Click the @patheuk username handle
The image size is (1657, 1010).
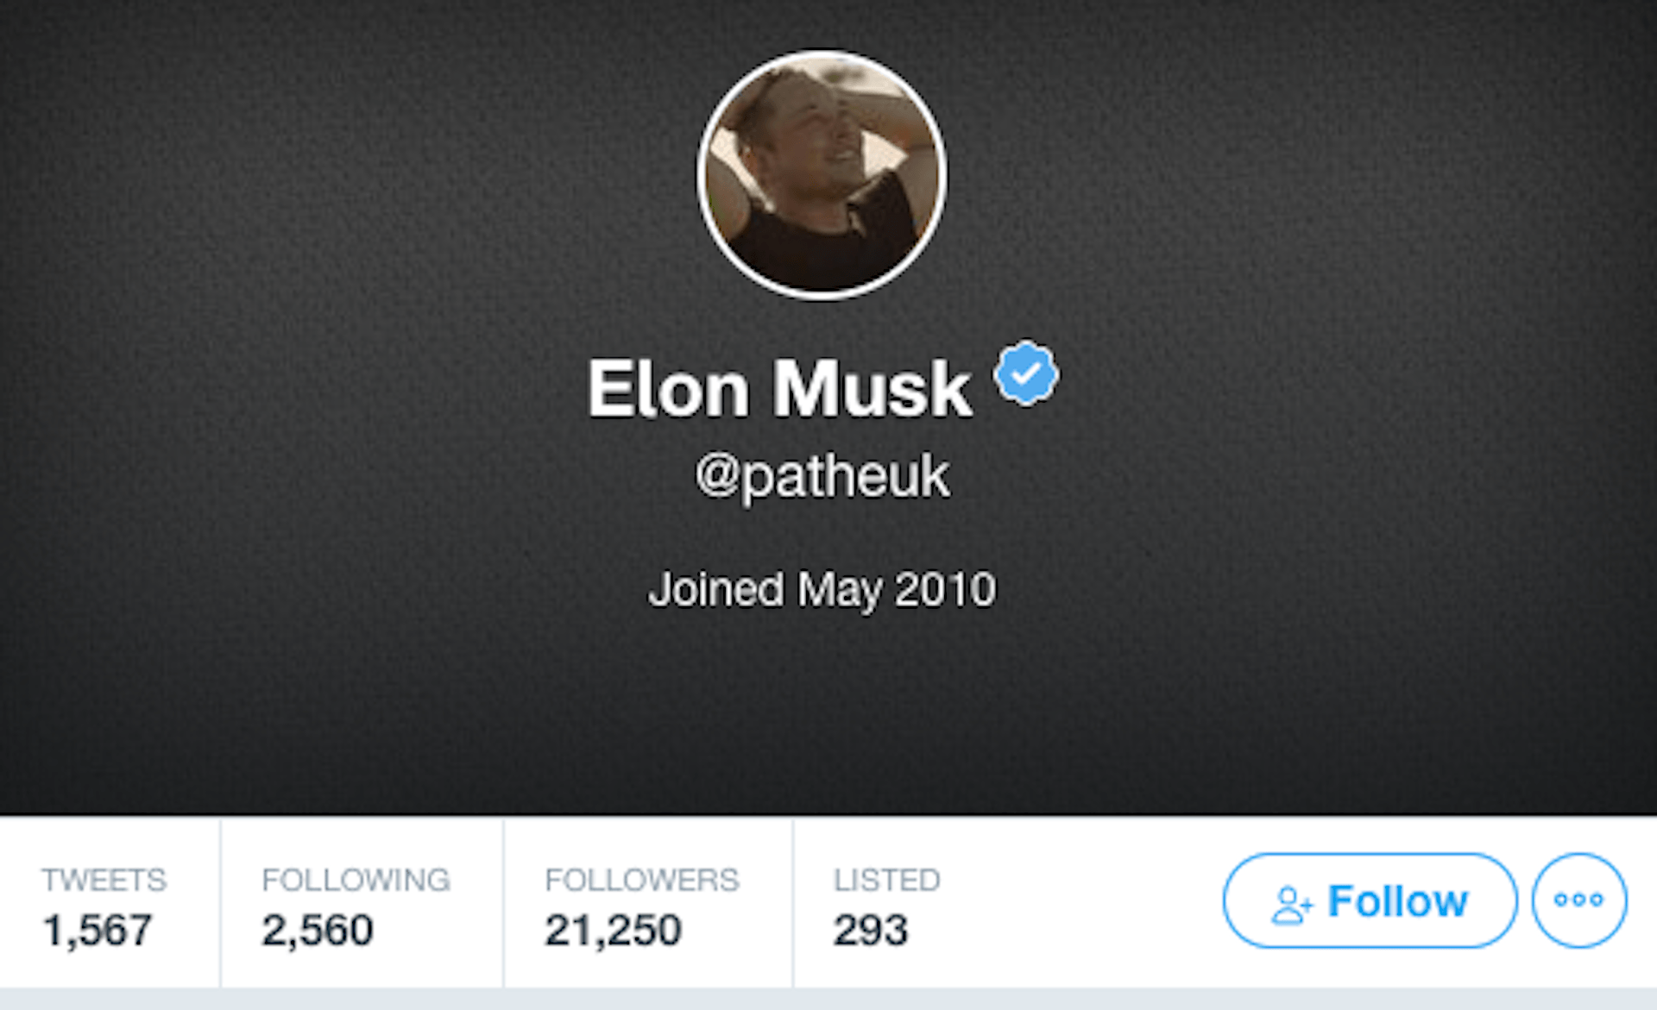tap(822, 476)
